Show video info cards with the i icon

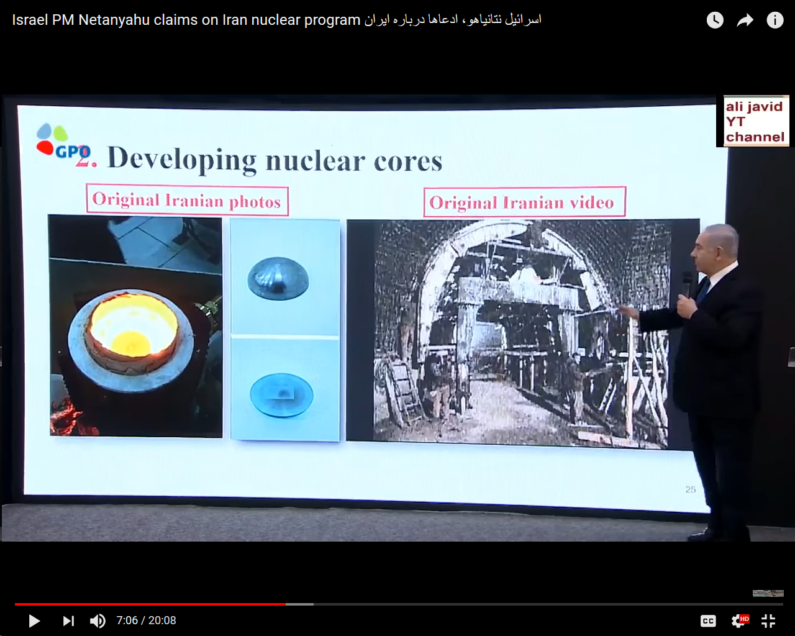click(x=775, y=20)
